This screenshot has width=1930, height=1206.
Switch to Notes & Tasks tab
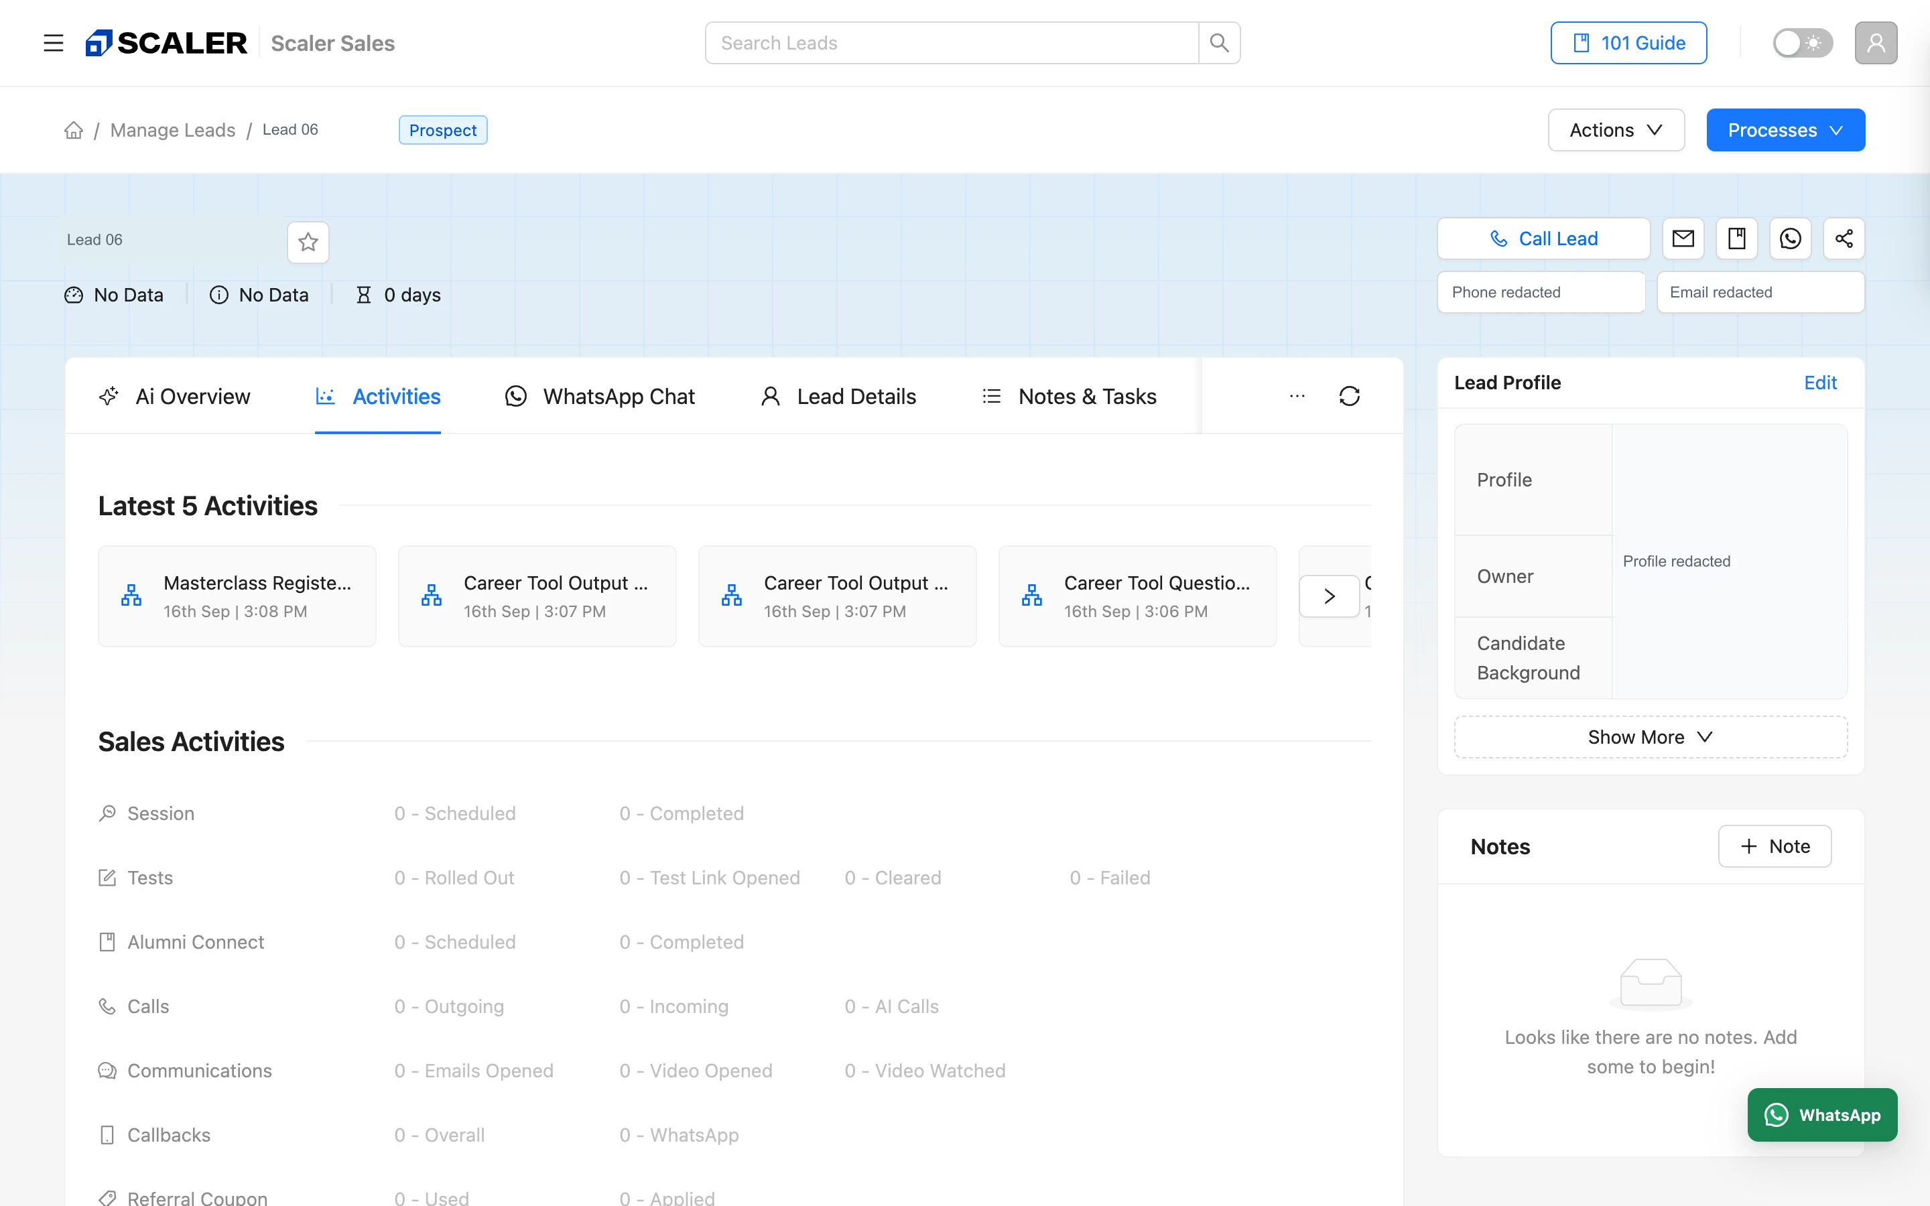[1070, 397]
